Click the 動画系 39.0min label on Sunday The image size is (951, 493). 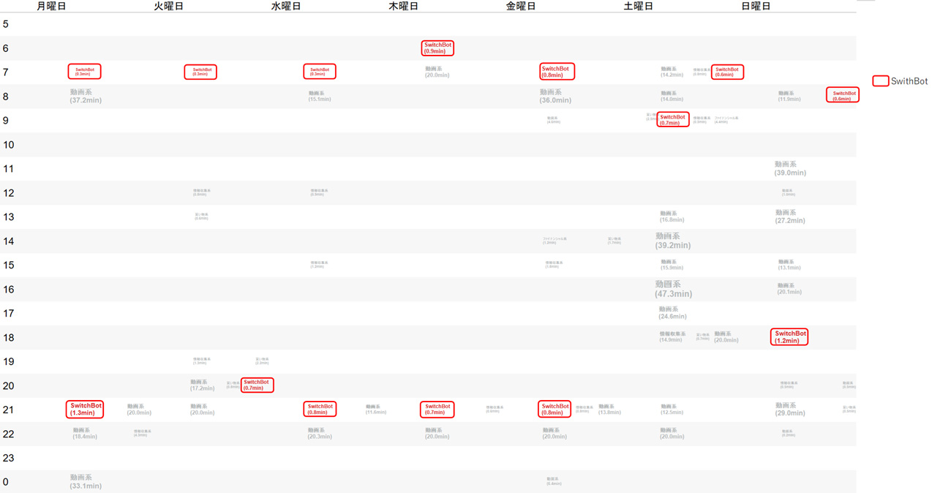coord(790,169)
